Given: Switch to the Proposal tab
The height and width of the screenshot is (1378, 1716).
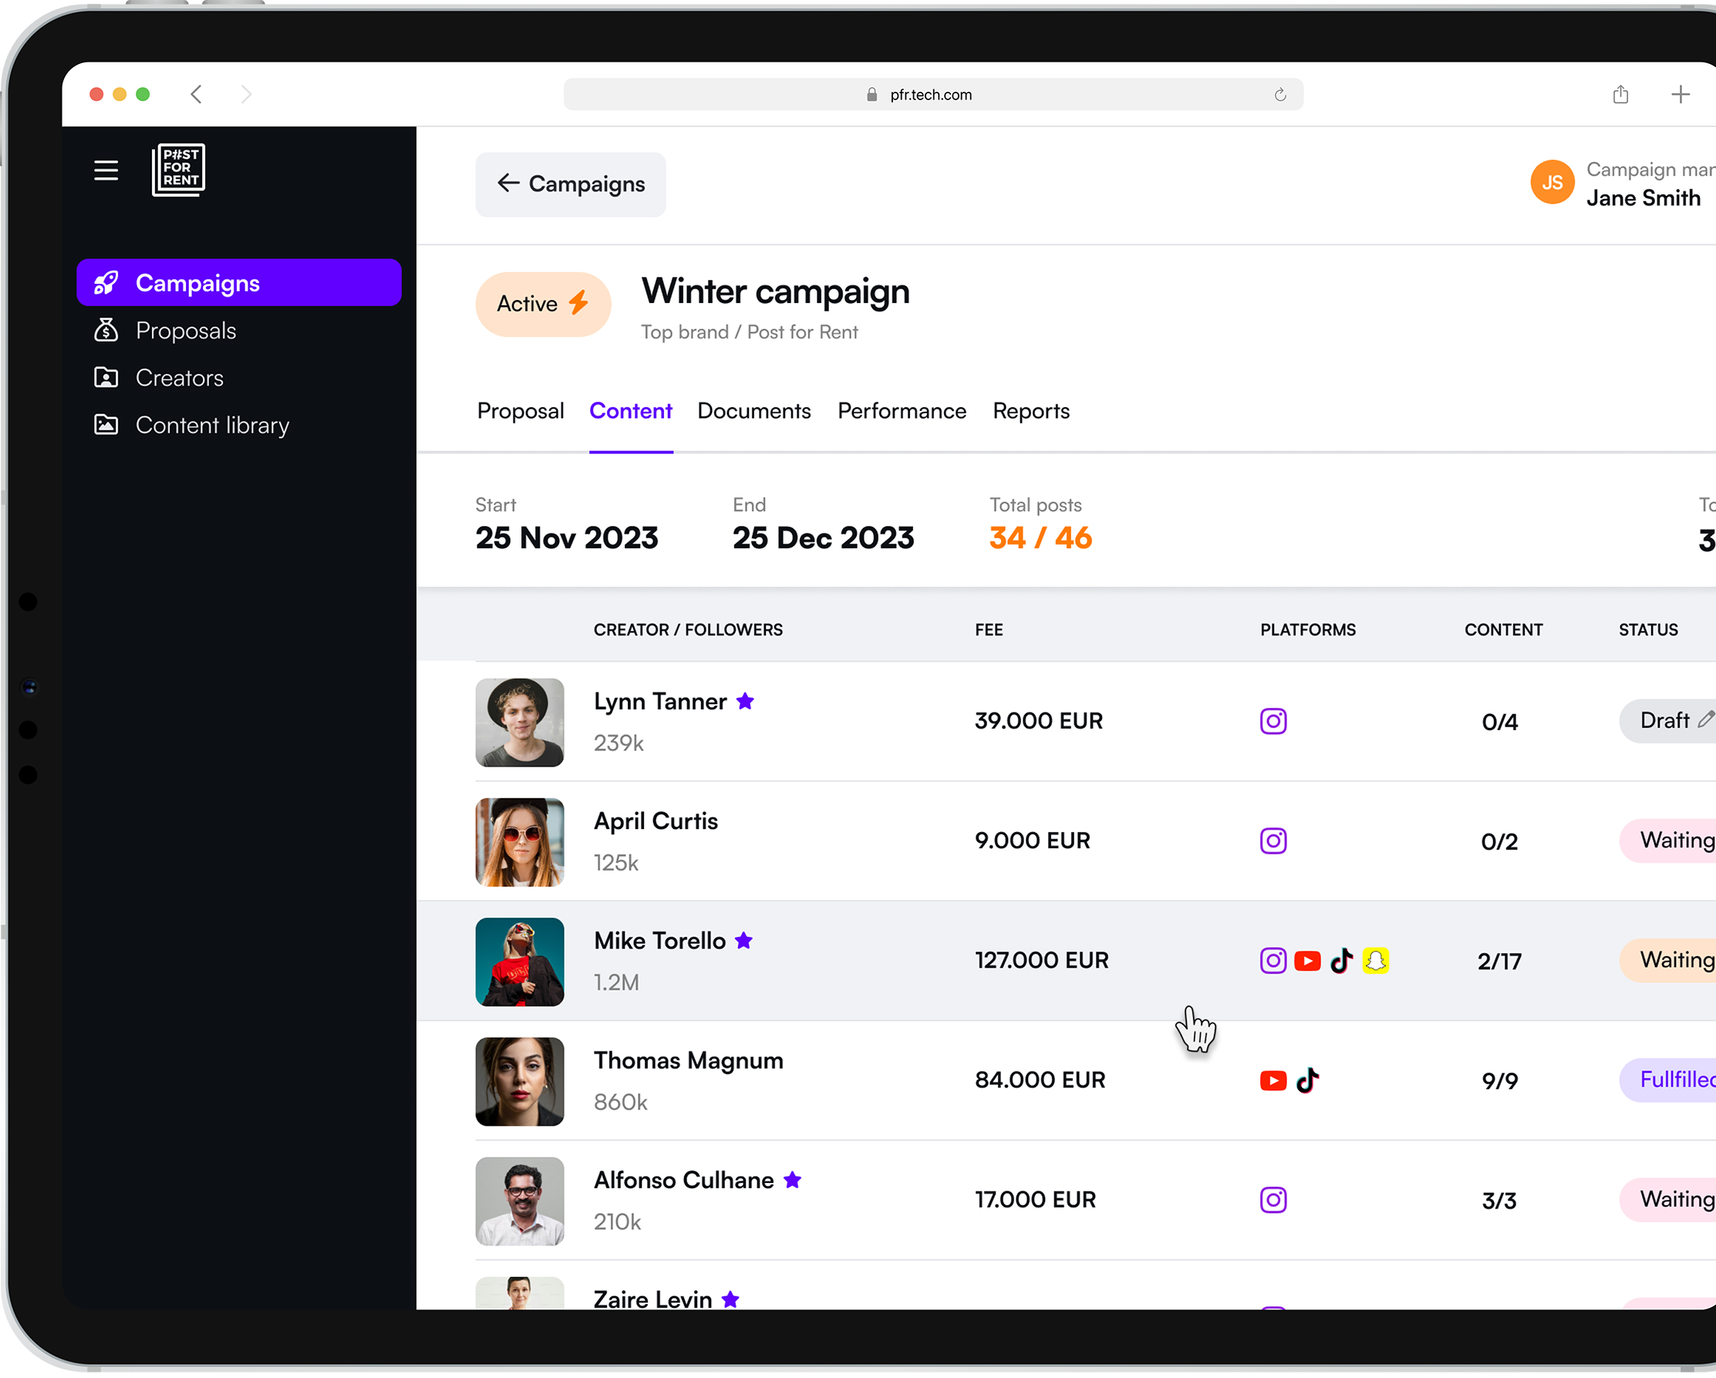Looking at the screenshot, I should (x=521, y=411).
